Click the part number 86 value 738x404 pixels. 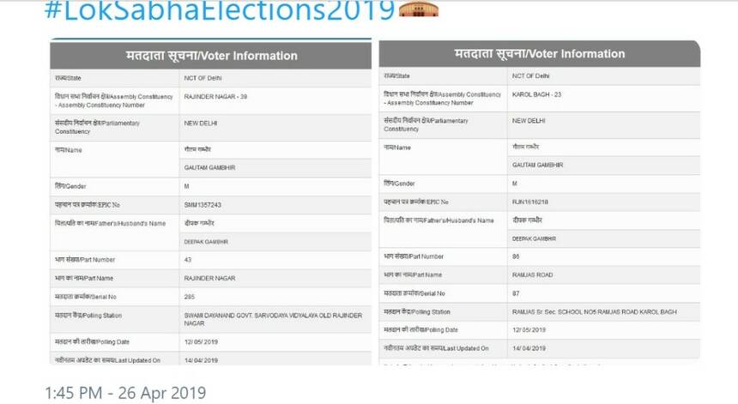click(516, 256)
